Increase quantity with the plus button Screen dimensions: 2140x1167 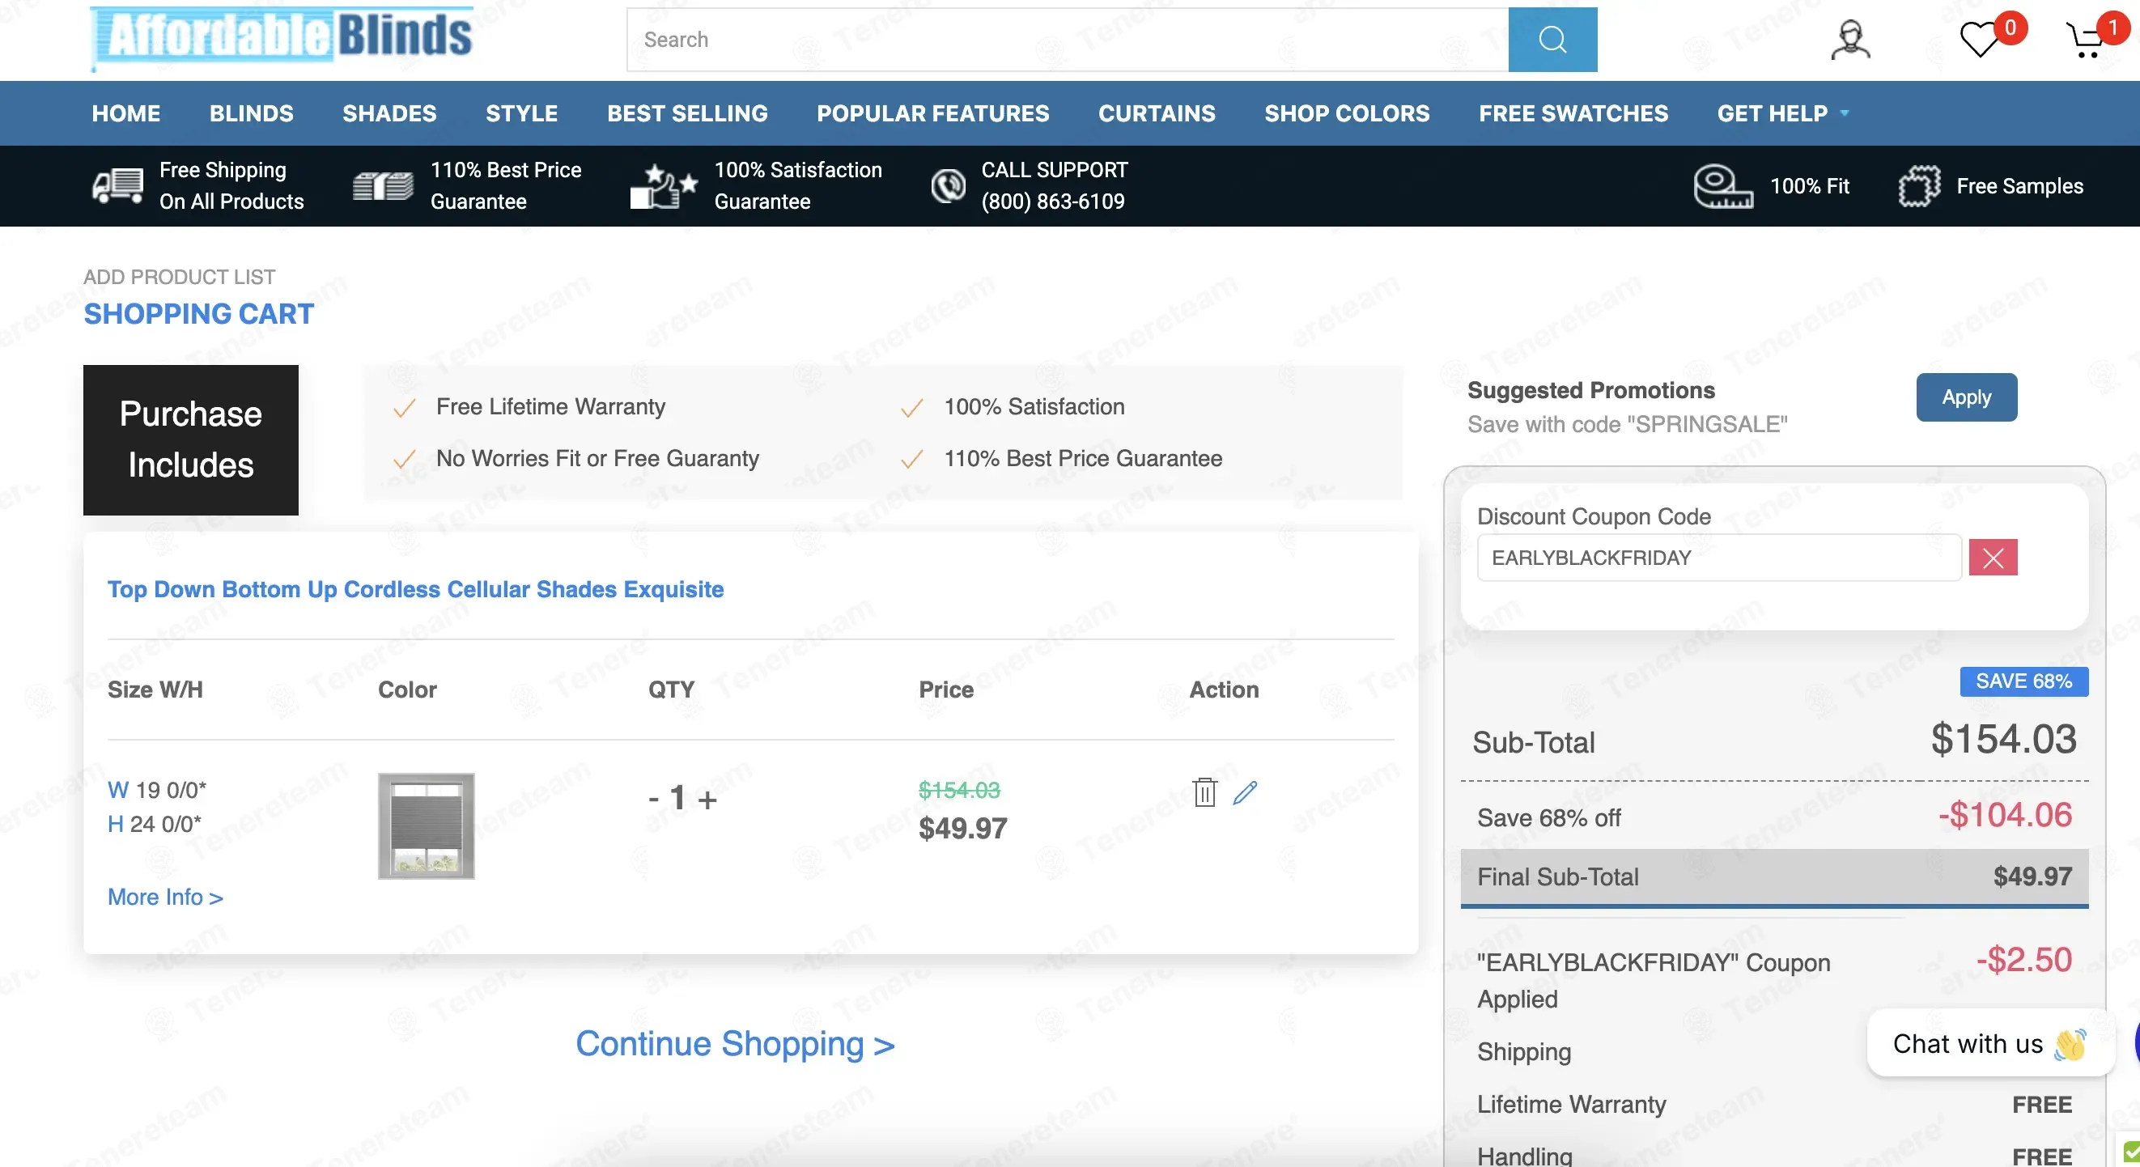[x=707, y=799]
